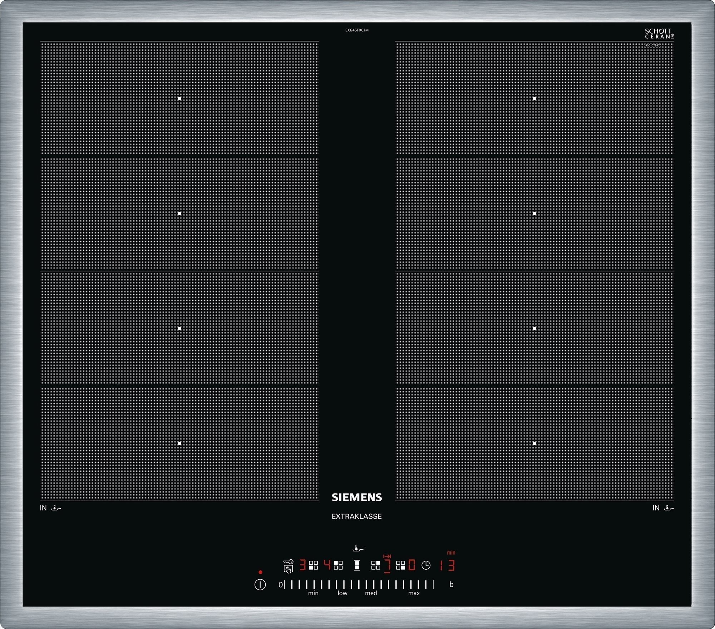Tap the red 'min' timer label
Image resolution: width=715 pixels, height=629 pixels.
coord(451,553)
